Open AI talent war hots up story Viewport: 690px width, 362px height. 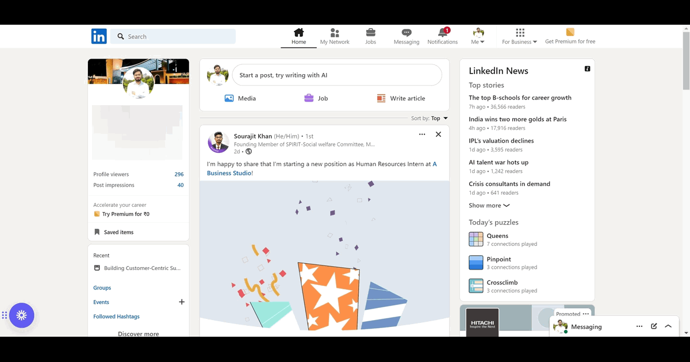[x=499, y=162]
